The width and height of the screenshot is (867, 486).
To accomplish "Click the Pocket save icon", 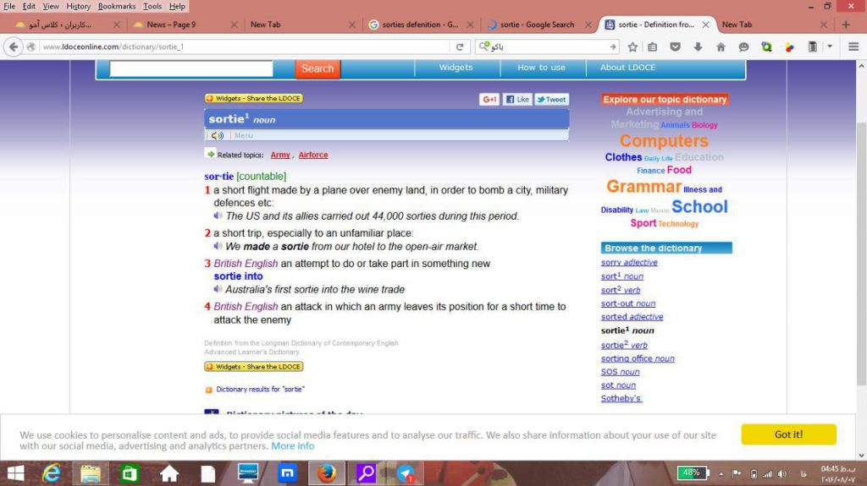I will [x=675, y=47].
